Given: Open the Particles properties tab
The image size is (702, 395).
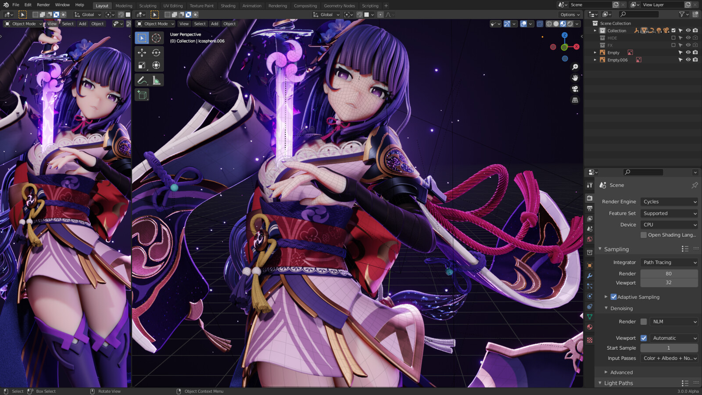Looking at the screenshot, I should click(x=590, y=286).
